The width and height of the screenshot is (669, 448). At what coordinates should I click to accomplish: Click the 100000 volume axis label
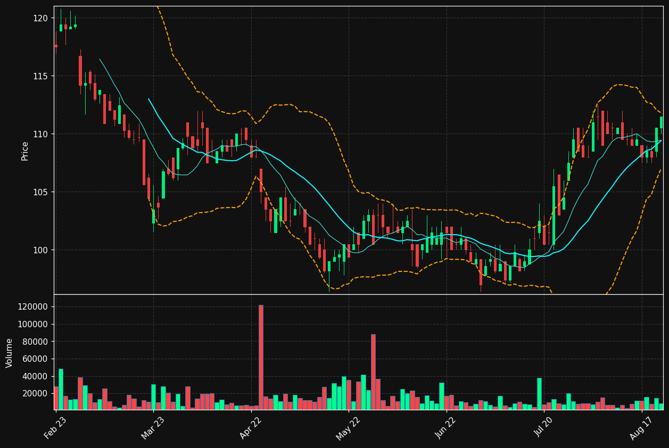pos(33,324)
